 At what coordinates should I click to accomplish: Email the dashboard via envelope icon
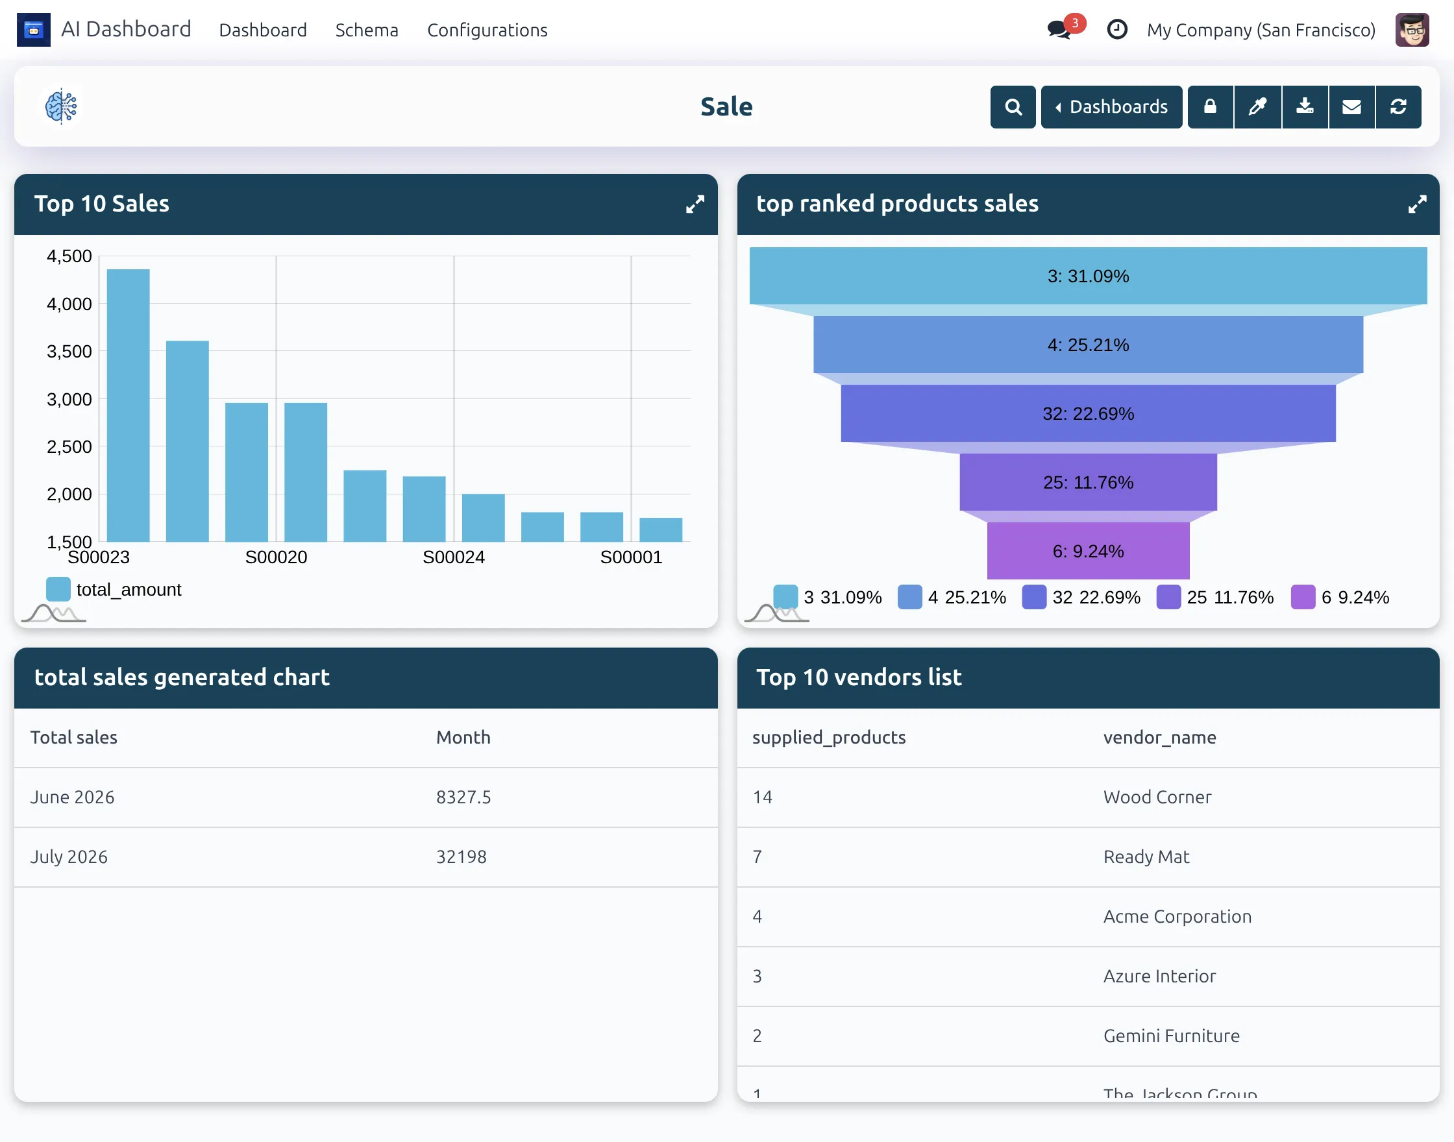pyautogui.click(x=1351, y=107)
